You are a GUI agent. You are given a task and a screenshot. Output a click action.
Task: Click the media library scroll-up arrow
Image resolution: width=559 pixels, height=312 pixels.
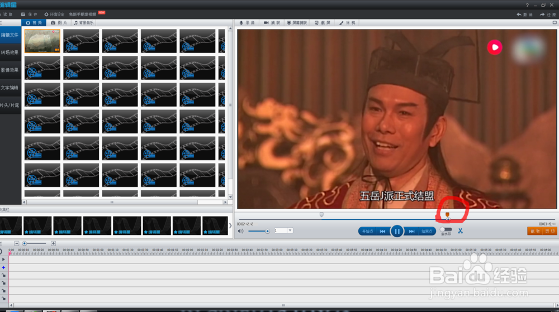[x=230, y=28]
